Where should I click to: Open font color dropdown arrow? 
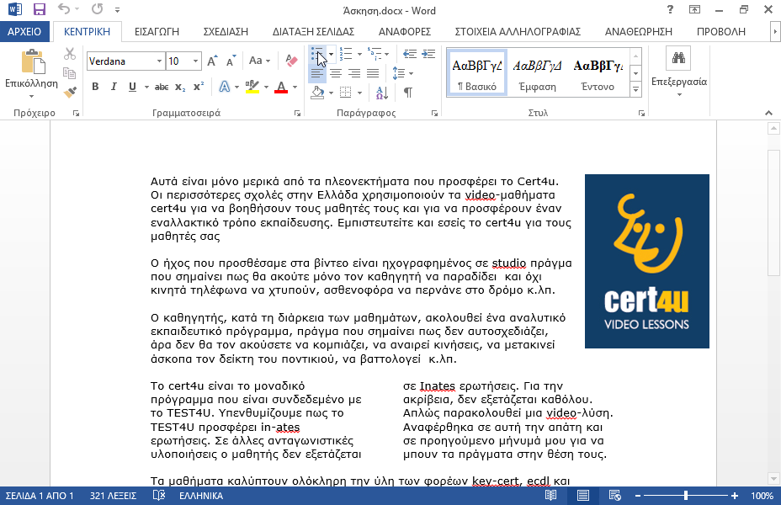[295, 87]
